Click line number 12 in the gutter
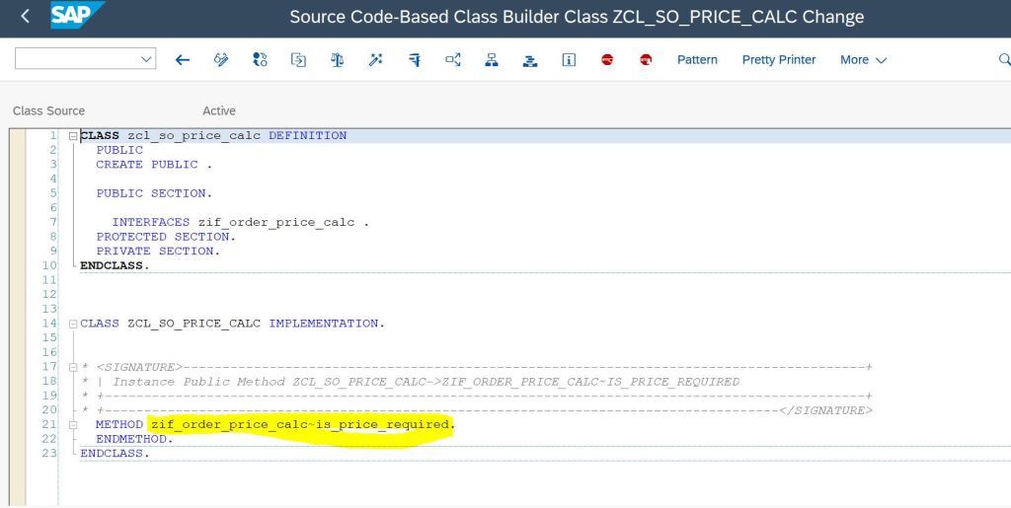Image resolution: width=1011 pixels, height=508 pixels. pos(49,294)
